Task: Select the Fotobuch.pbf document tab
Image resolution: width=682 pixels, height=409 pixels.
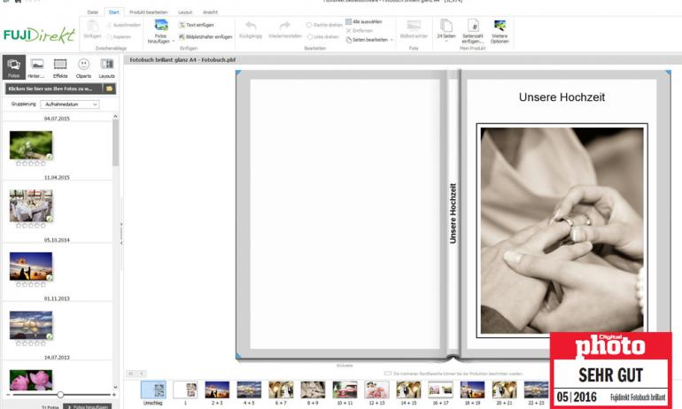Action: click(x=182, y=60)
